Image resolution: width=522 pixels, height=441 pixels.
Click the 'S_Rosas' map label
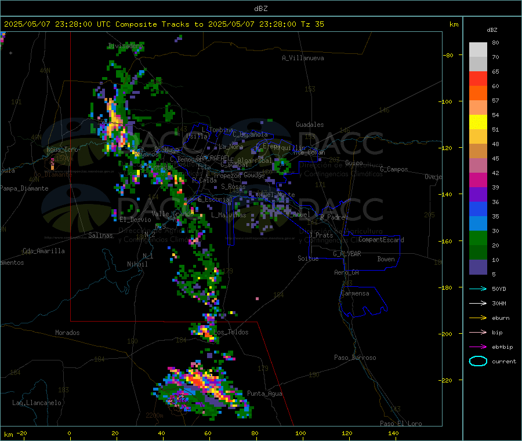(233, 187)
